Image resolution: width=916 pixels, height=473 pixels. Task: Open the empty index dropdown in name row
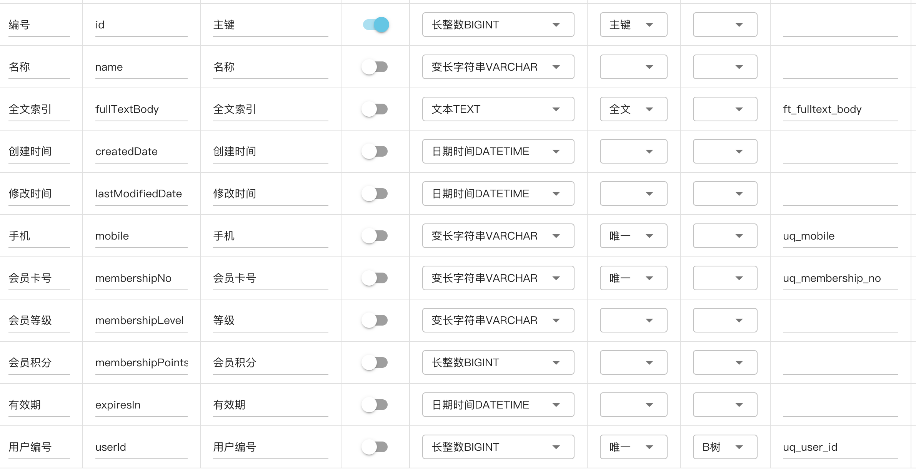[633, 67]
